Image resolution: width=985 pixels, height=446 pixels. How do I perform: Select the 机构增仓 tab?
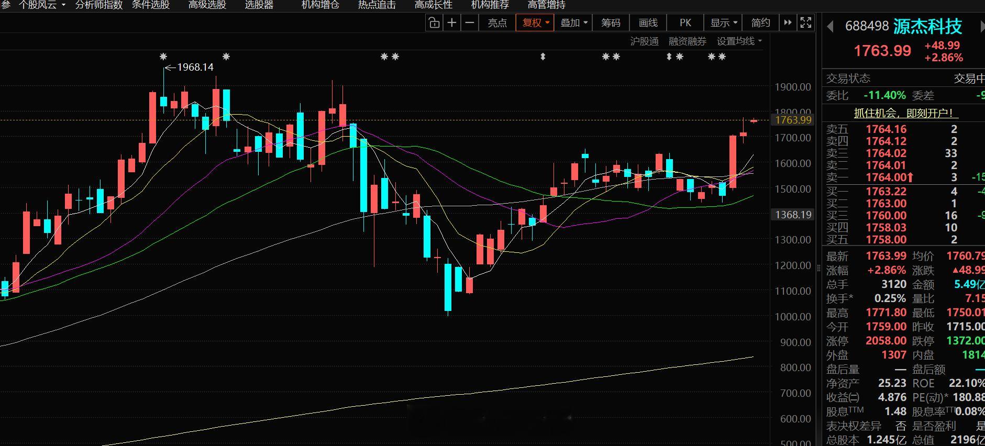coord(320,5)
